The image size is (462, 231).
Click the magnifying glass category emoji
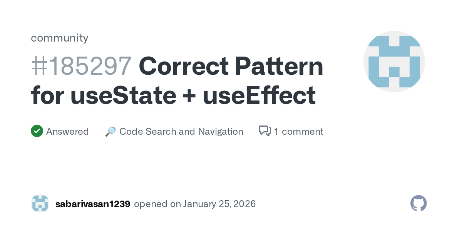pyautogui.click(x=110, y=132)
